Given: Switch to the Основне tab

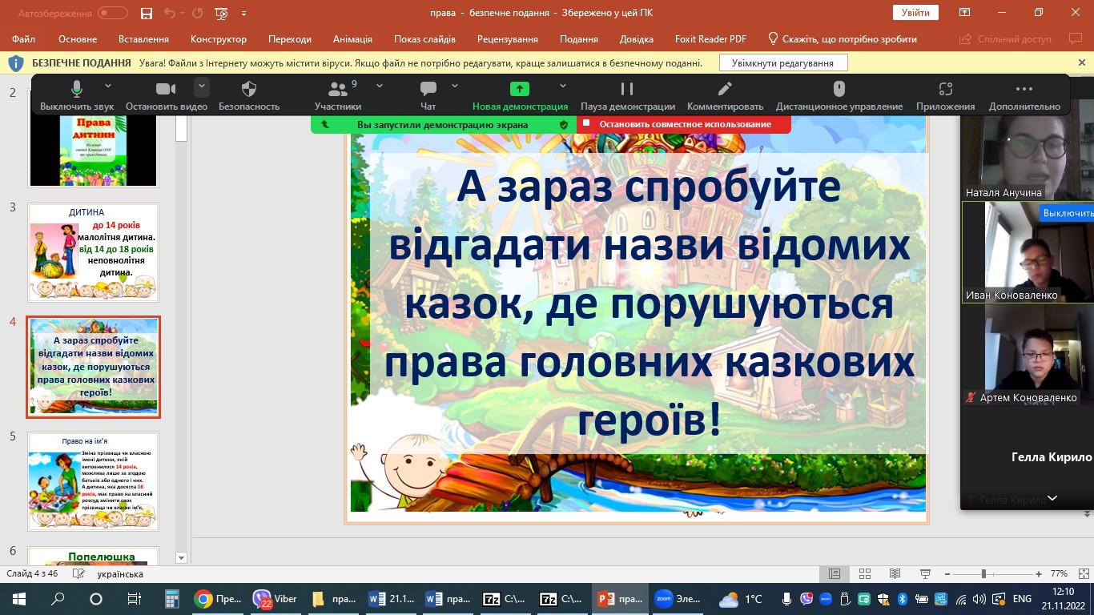Looking at the screenshot, I should point(78,39).
